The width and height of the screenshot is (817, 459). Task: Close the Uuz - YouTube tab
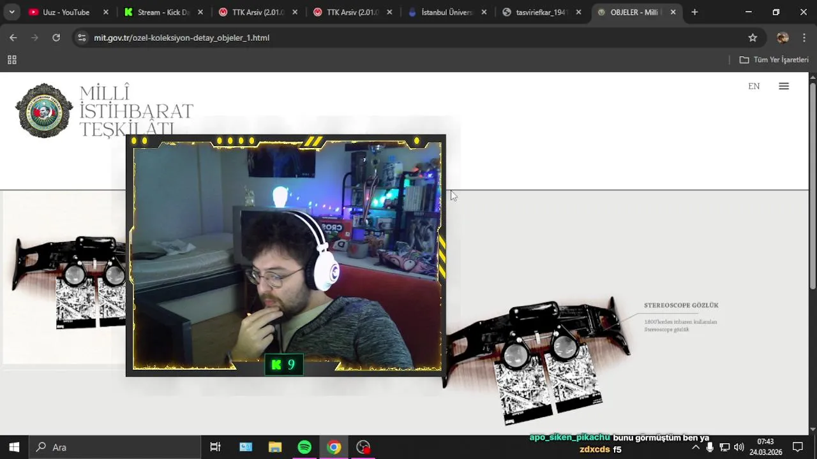click(x=106, y=12)
